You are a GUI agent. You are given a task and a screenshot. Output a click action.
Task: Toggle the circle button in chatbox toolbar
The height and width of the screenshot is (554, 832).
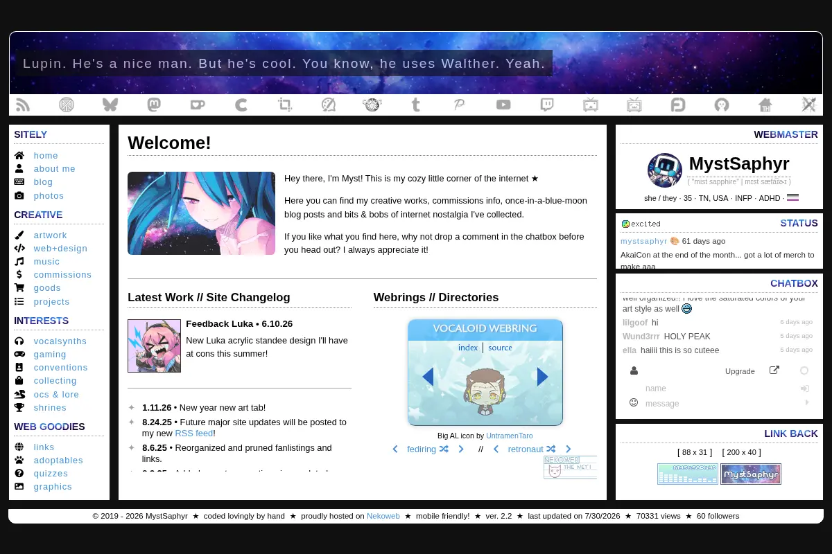(804, 370)
